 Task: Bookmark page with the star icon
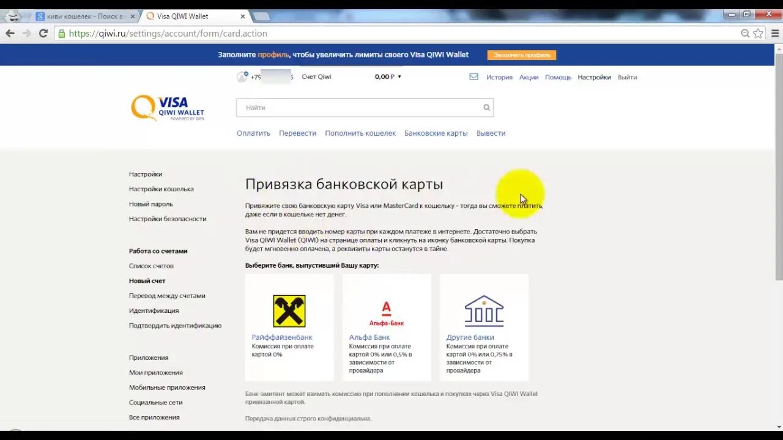758,34
